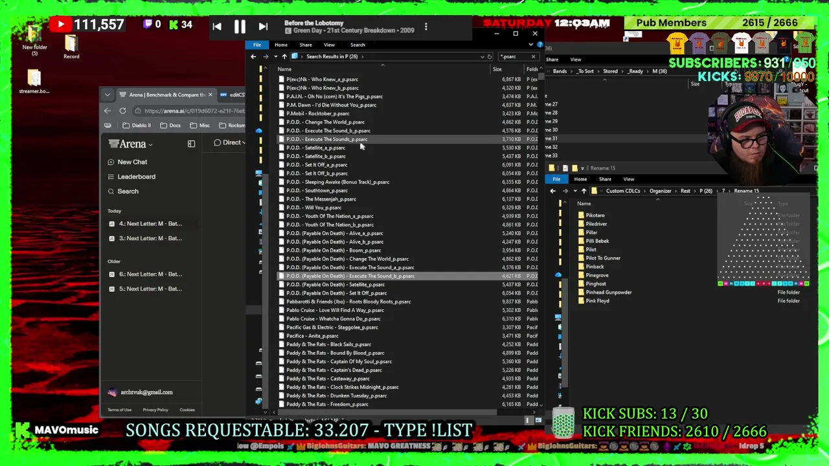Screen dimensions: 829x466
Task: Open the archtvuk@gmail.com account menu
Action: tap(141, 392)
